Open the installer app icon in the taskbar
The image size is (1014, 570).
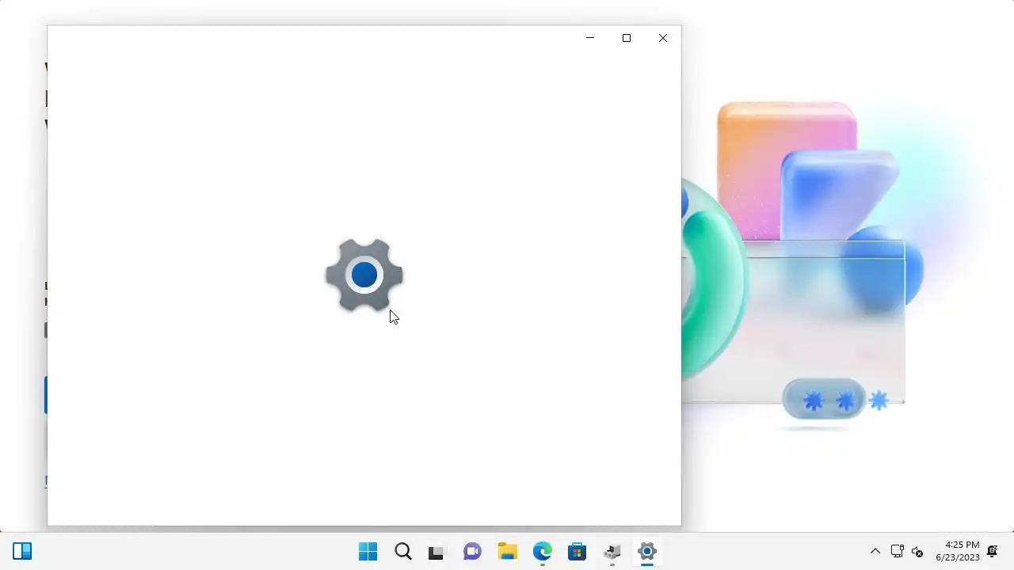(612, 551)
